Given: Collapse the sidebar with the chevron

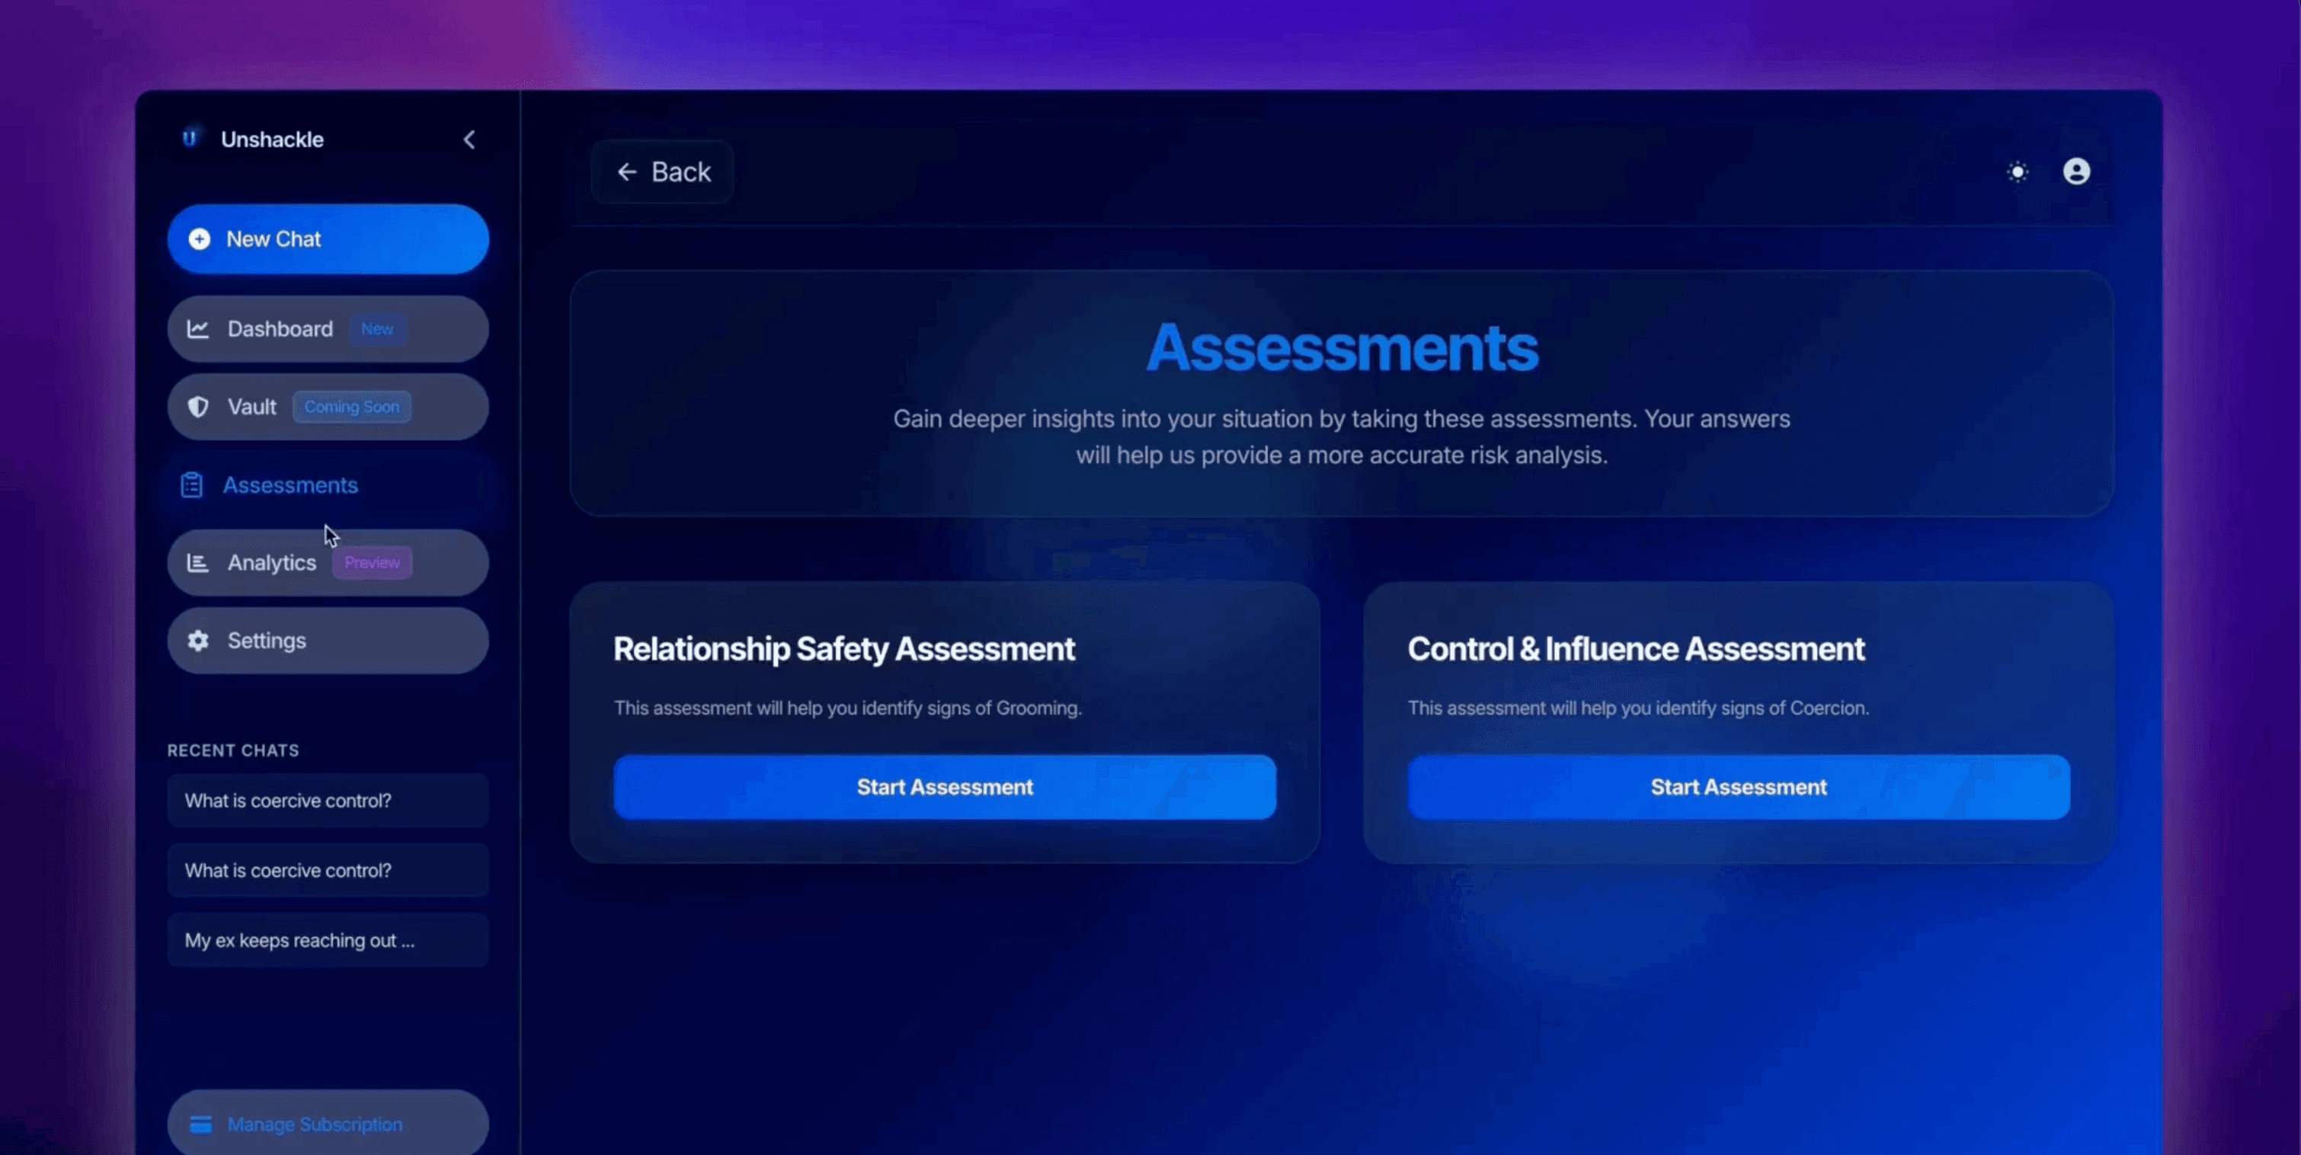Looking at the screenshot, I should pos(469,139).
